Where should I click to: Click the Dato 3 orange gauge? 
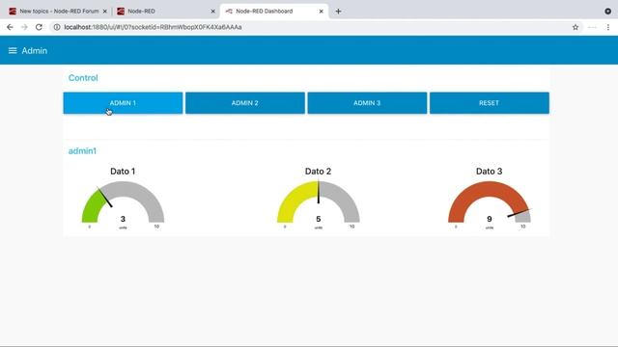tap(490, 201)
